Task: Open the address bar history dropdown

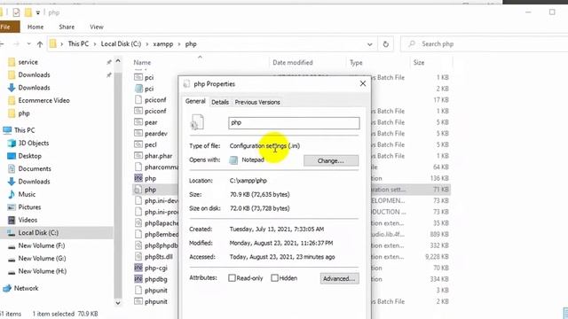Action: pos(369,44)
